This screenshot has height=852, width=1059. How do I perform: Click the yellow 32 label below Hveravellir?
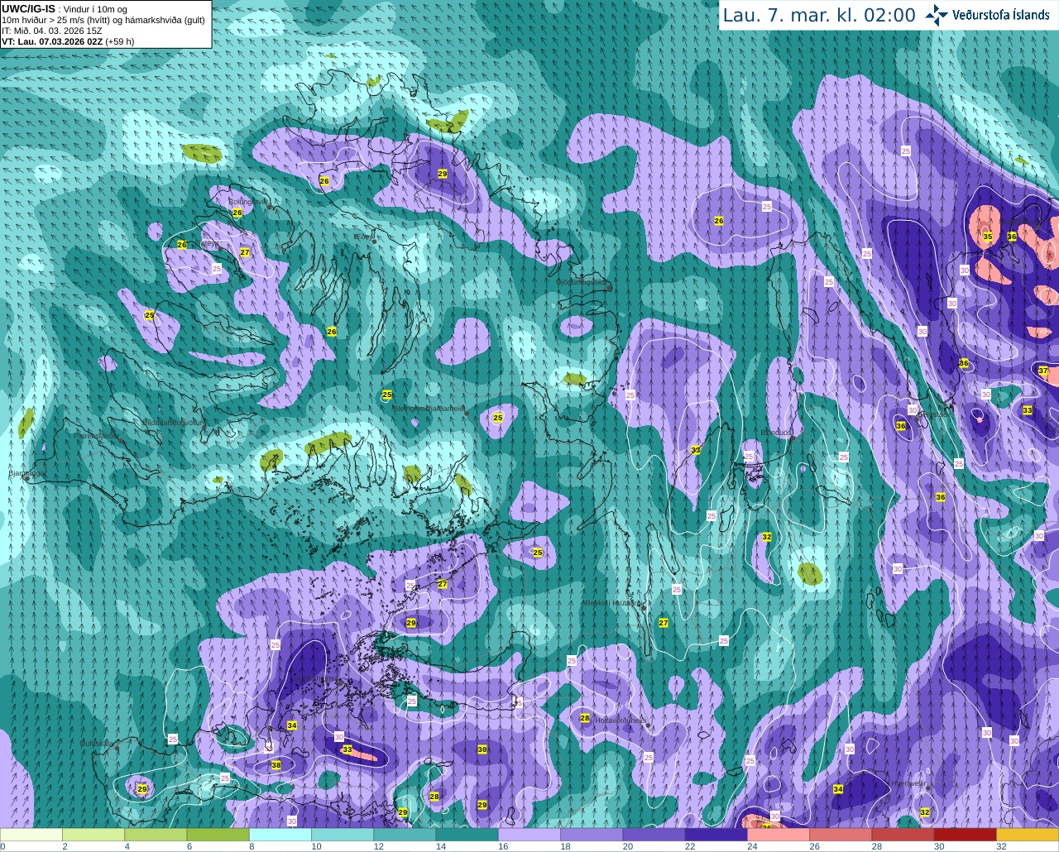pos(925,812)
